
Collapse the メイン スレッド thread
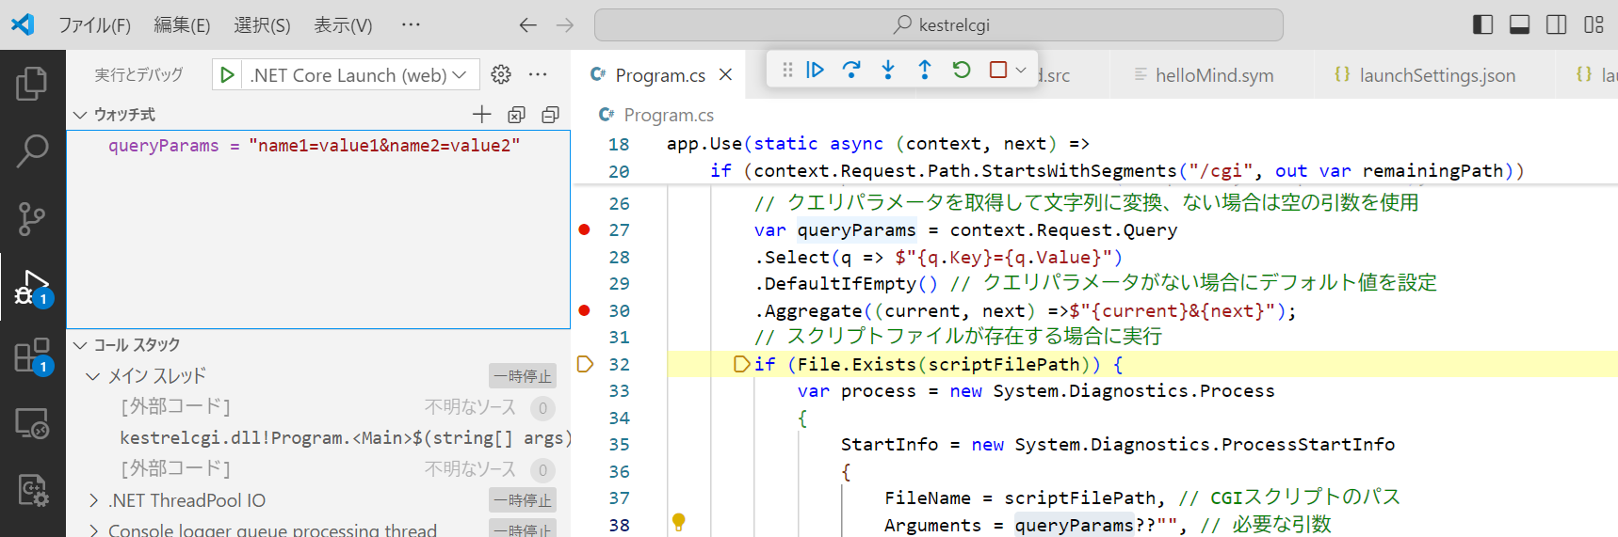coord(92,376)
